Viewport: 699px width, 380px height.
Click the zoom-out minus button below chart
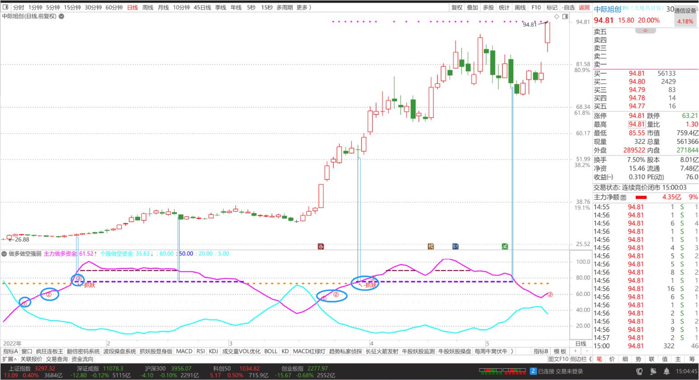[x=587, y=351]
